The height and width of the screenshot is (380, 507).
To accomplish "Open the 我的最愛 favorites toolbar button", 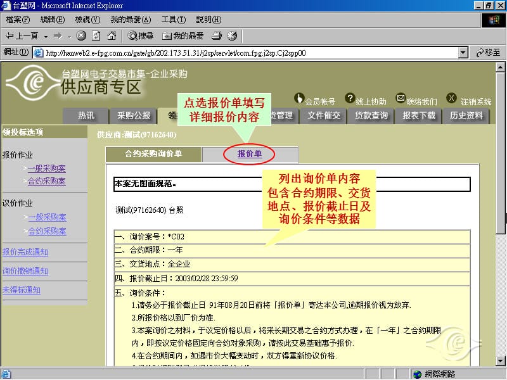I will pos(183,36).
